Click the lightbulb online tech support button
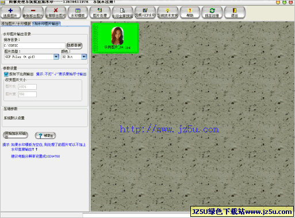The height and width of the screenshot is (218, 295). [168, 13]
